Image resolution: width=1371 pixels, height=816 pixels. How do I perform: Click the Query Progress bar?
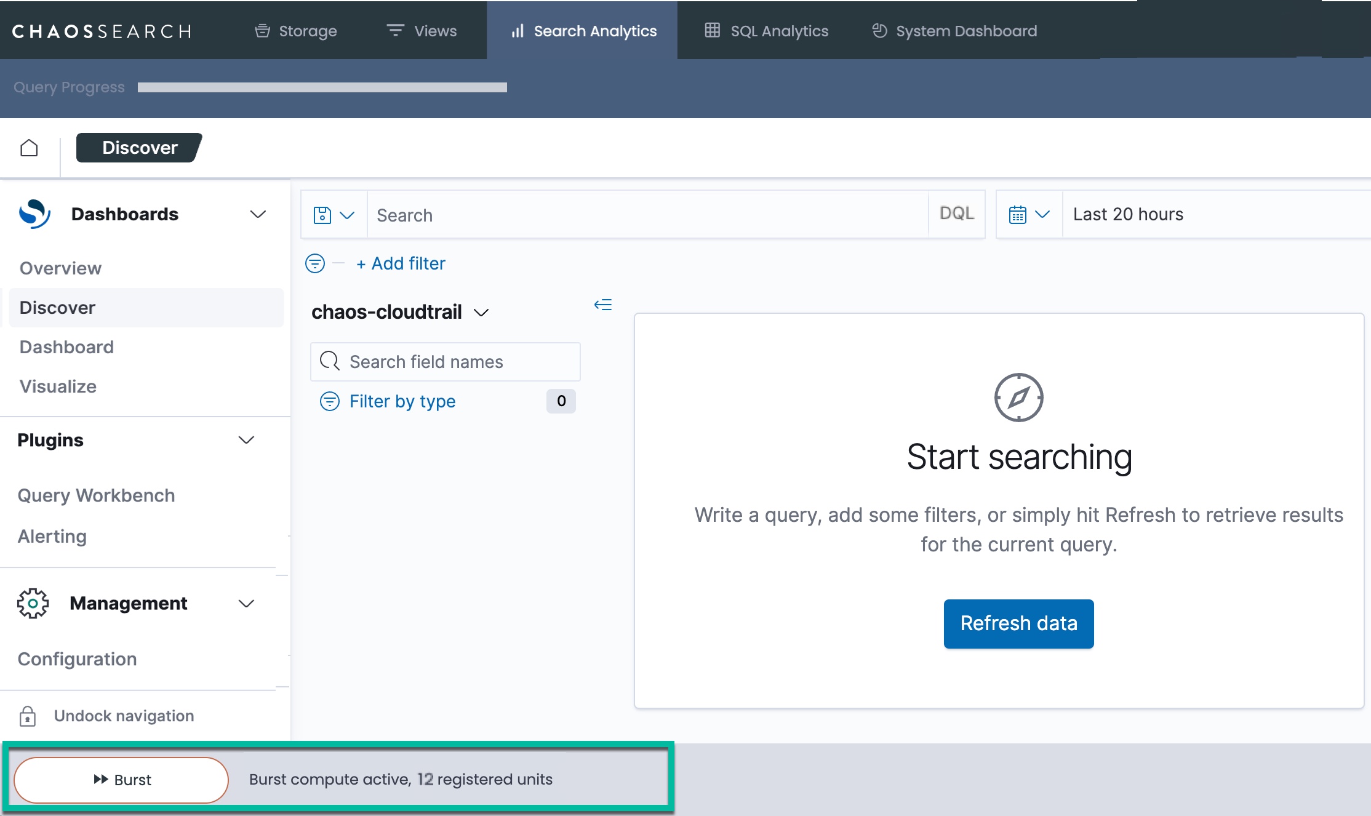322,87
